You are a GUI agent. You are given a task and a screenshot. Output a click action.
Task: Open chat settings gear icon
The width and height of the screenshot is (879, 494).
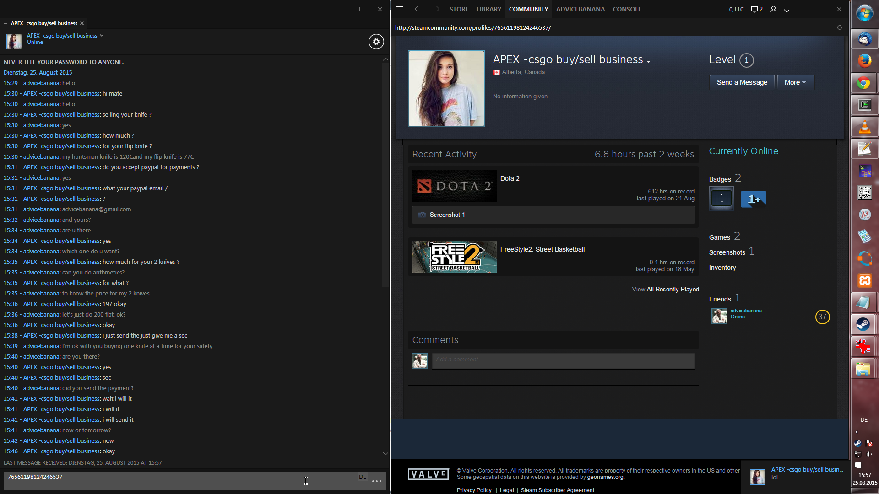coord(376,42)
